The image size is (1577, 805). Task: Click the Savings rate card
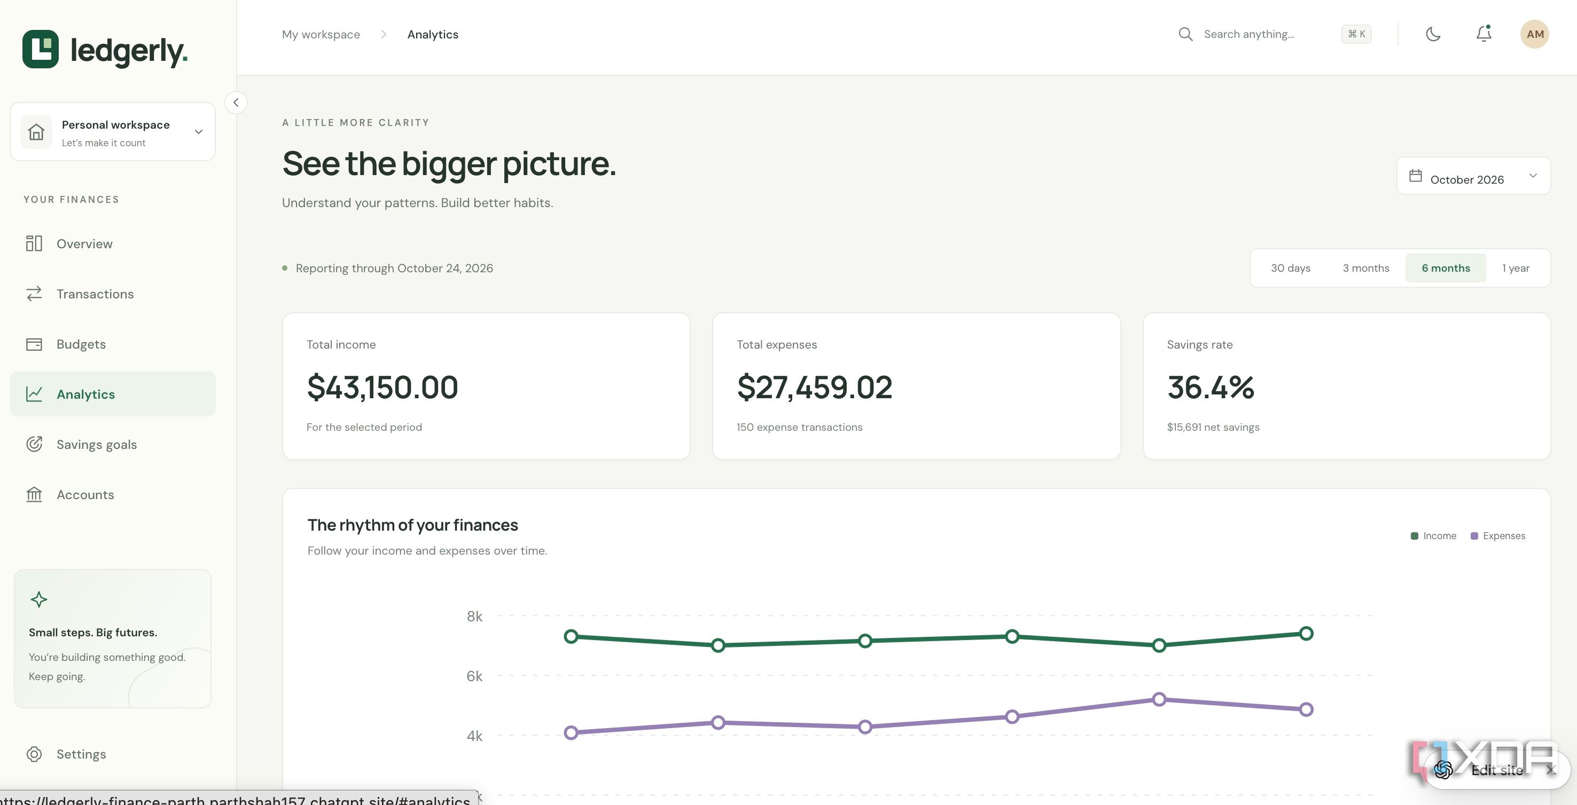(x=1346, y=386)
